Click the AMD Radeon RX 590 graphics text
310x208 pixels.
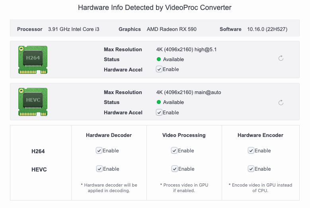click(172, 29)
